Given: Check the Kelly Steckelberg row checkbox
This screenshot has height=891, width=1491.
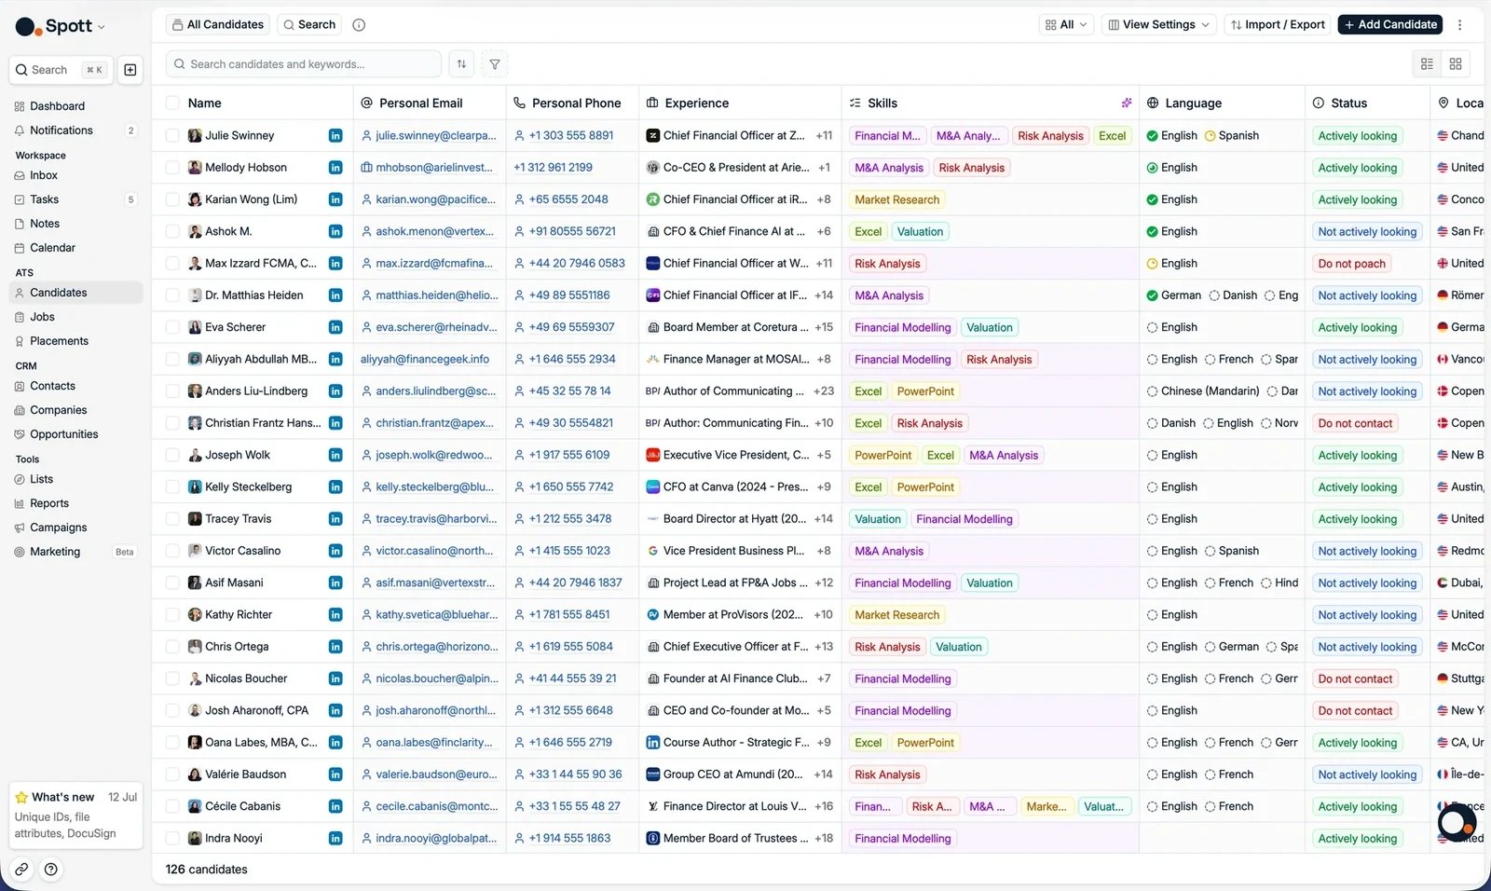Looking at the screenshot, I should click(172, 487).
